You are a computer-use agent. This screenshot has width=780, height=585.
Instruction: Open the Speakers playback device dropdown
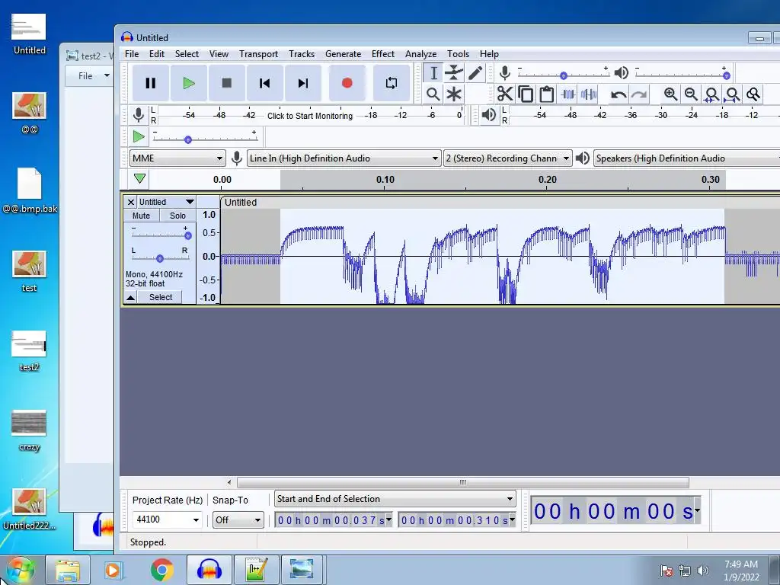tap(686, 158)
